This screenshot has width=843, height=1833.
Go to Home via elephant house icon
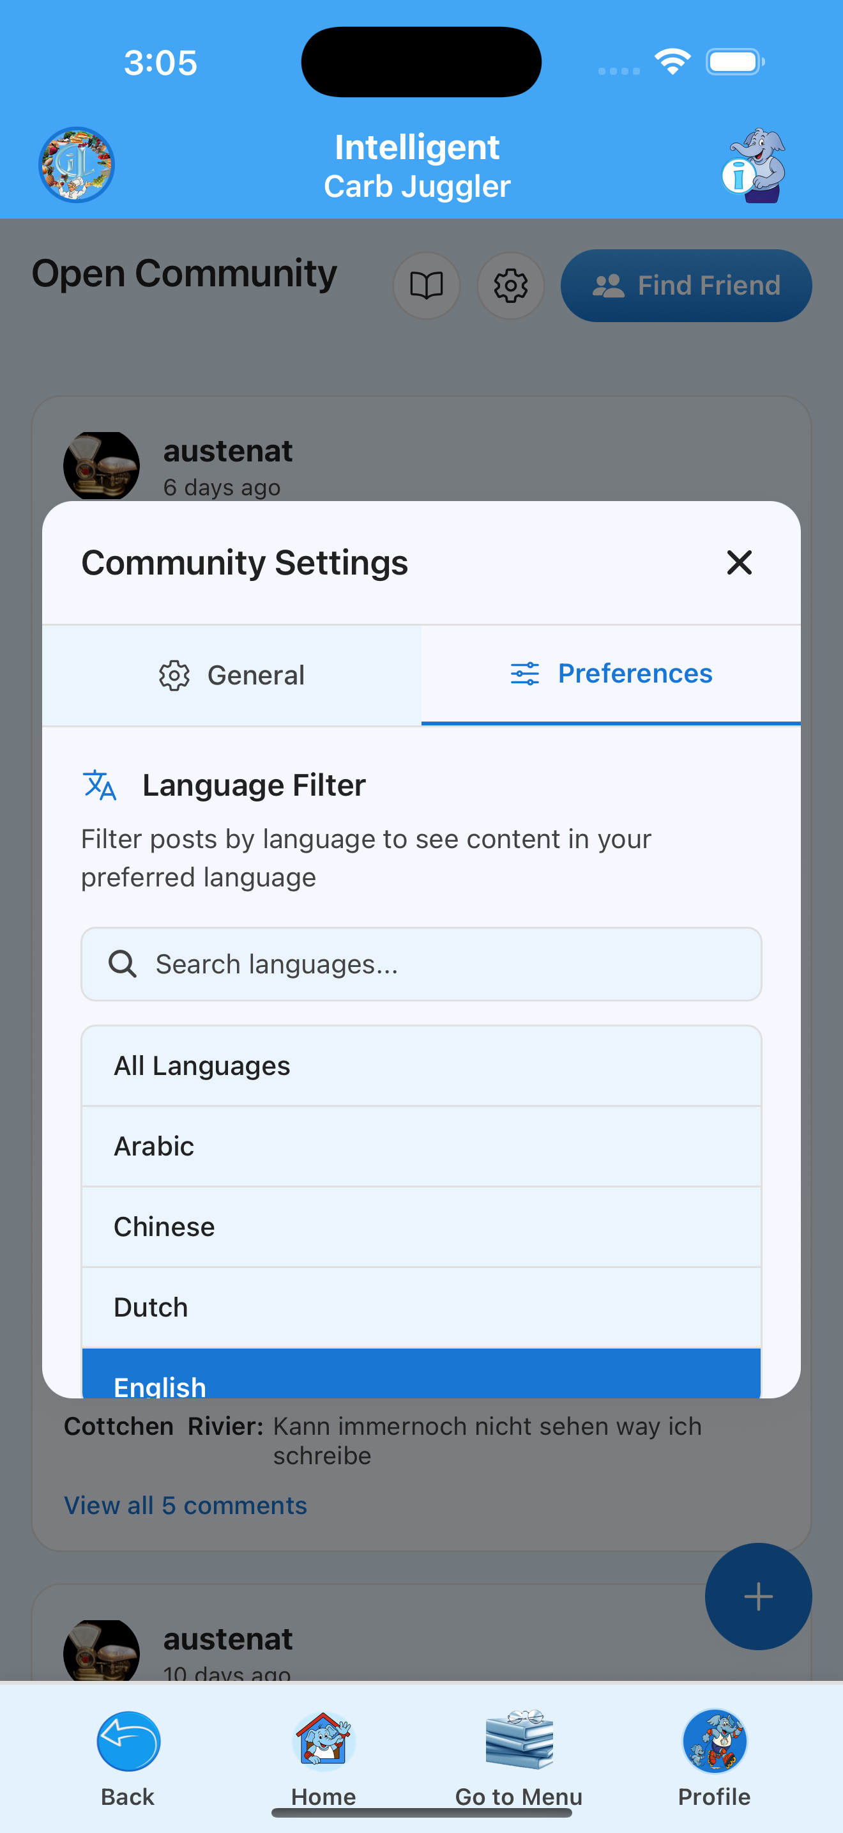point(323,1740)
